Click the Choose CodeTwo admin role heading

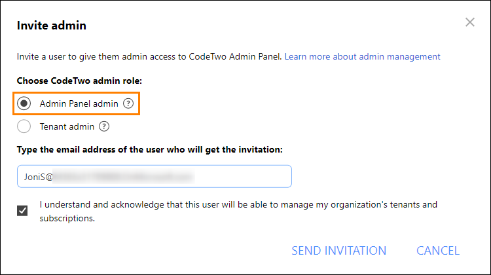(79, 81)
